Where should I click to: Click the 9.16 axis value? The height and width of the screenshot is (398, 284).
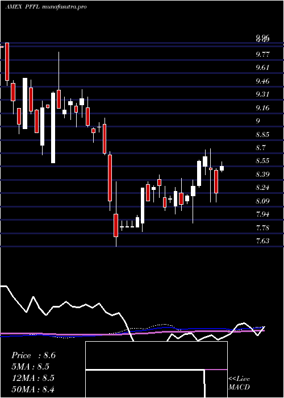pyautogui.click(x=262, y=108)
